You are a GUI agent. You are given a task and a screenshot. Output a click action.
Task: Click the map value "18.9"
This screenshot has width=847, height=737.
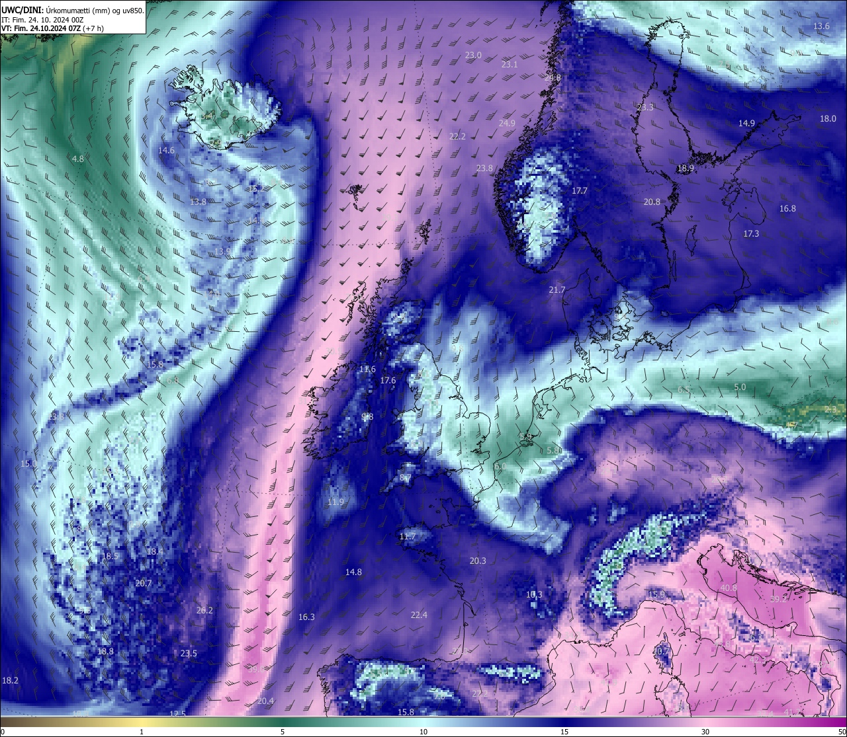pyautogui.click(x=686, y=169)
